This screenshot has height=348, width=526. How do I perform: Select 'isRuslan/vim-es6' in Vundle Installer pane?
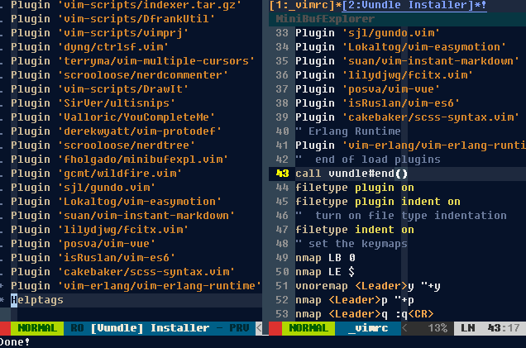117,258
